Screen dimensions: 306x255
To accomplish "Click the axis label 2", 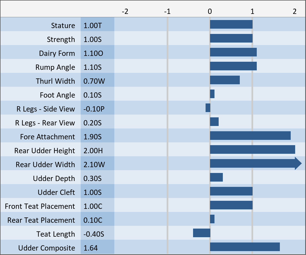I will 294,11.
